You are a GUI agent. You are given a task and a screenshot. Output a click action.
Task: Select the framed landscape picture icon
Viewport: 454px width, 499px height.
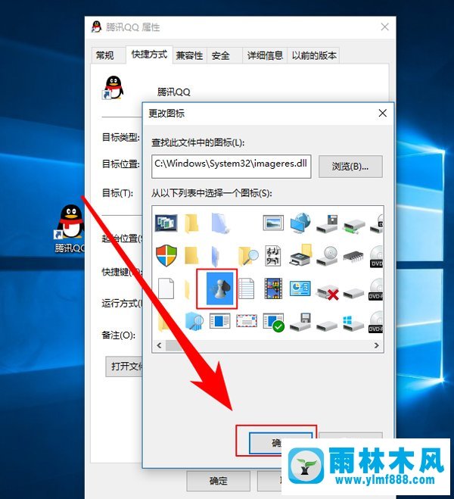(273, 223)
